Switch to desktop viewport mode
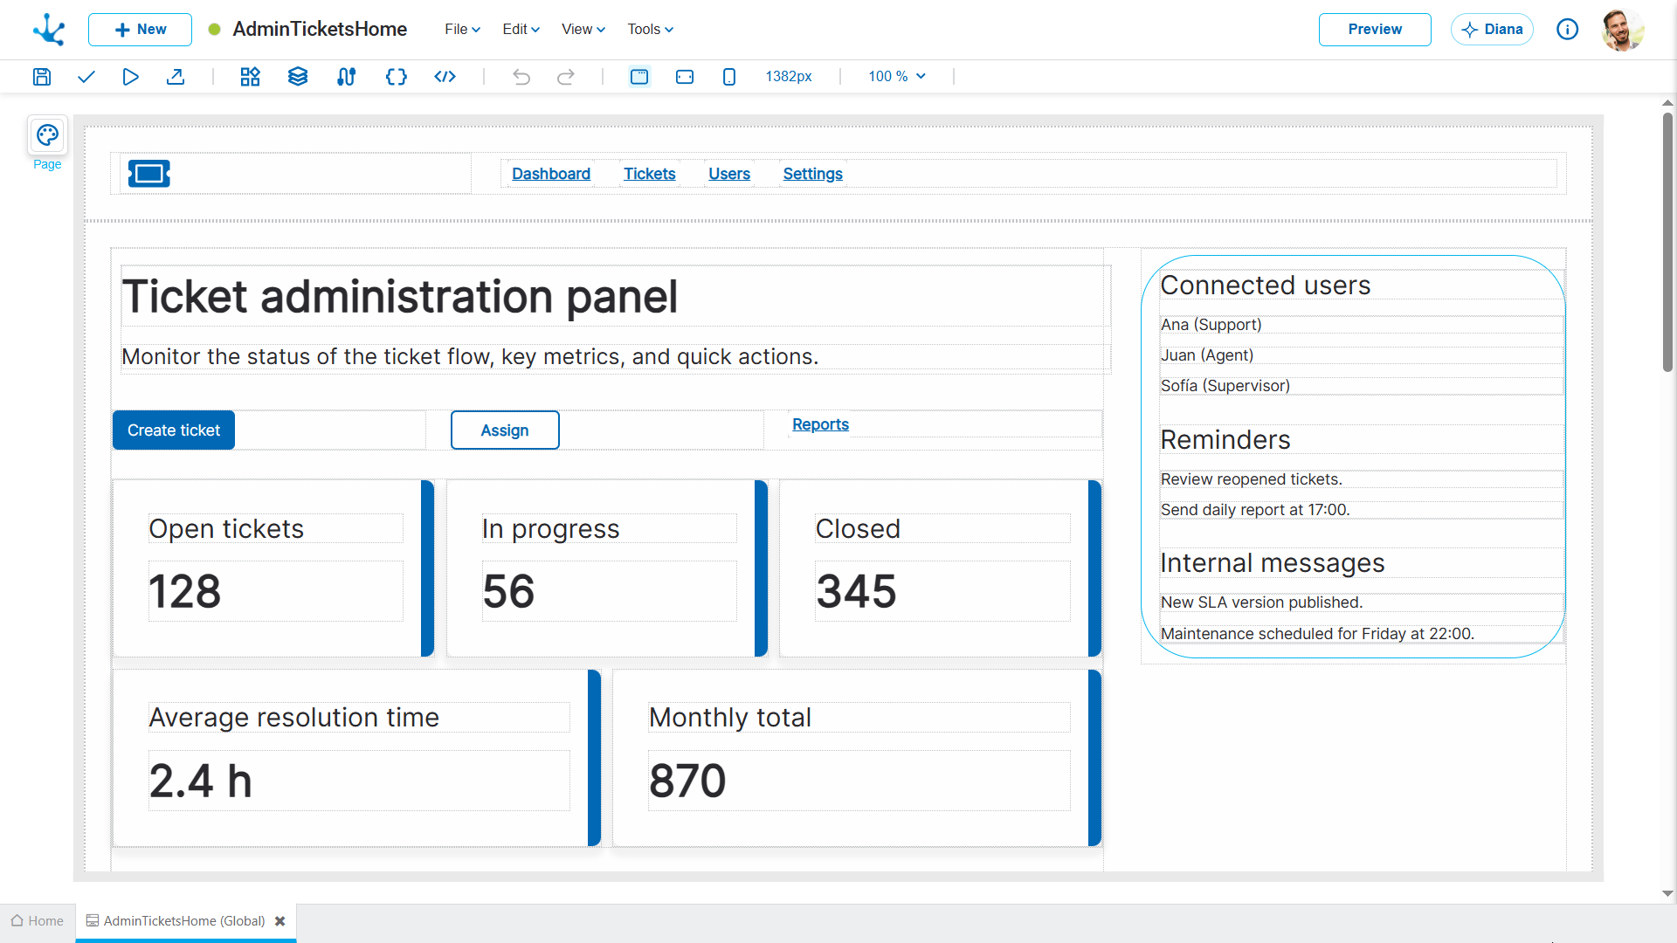This screenshot has height=943, width=1677. (639, 77)
